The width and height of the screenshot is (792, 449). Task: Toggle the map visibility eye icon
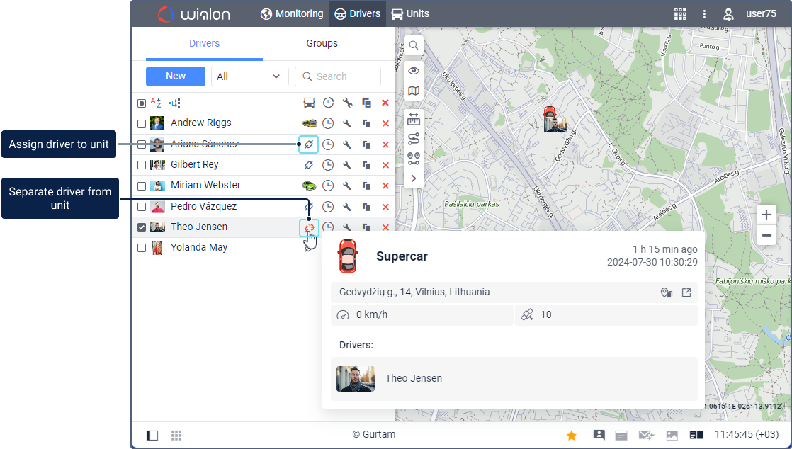[x=414, y=71]
